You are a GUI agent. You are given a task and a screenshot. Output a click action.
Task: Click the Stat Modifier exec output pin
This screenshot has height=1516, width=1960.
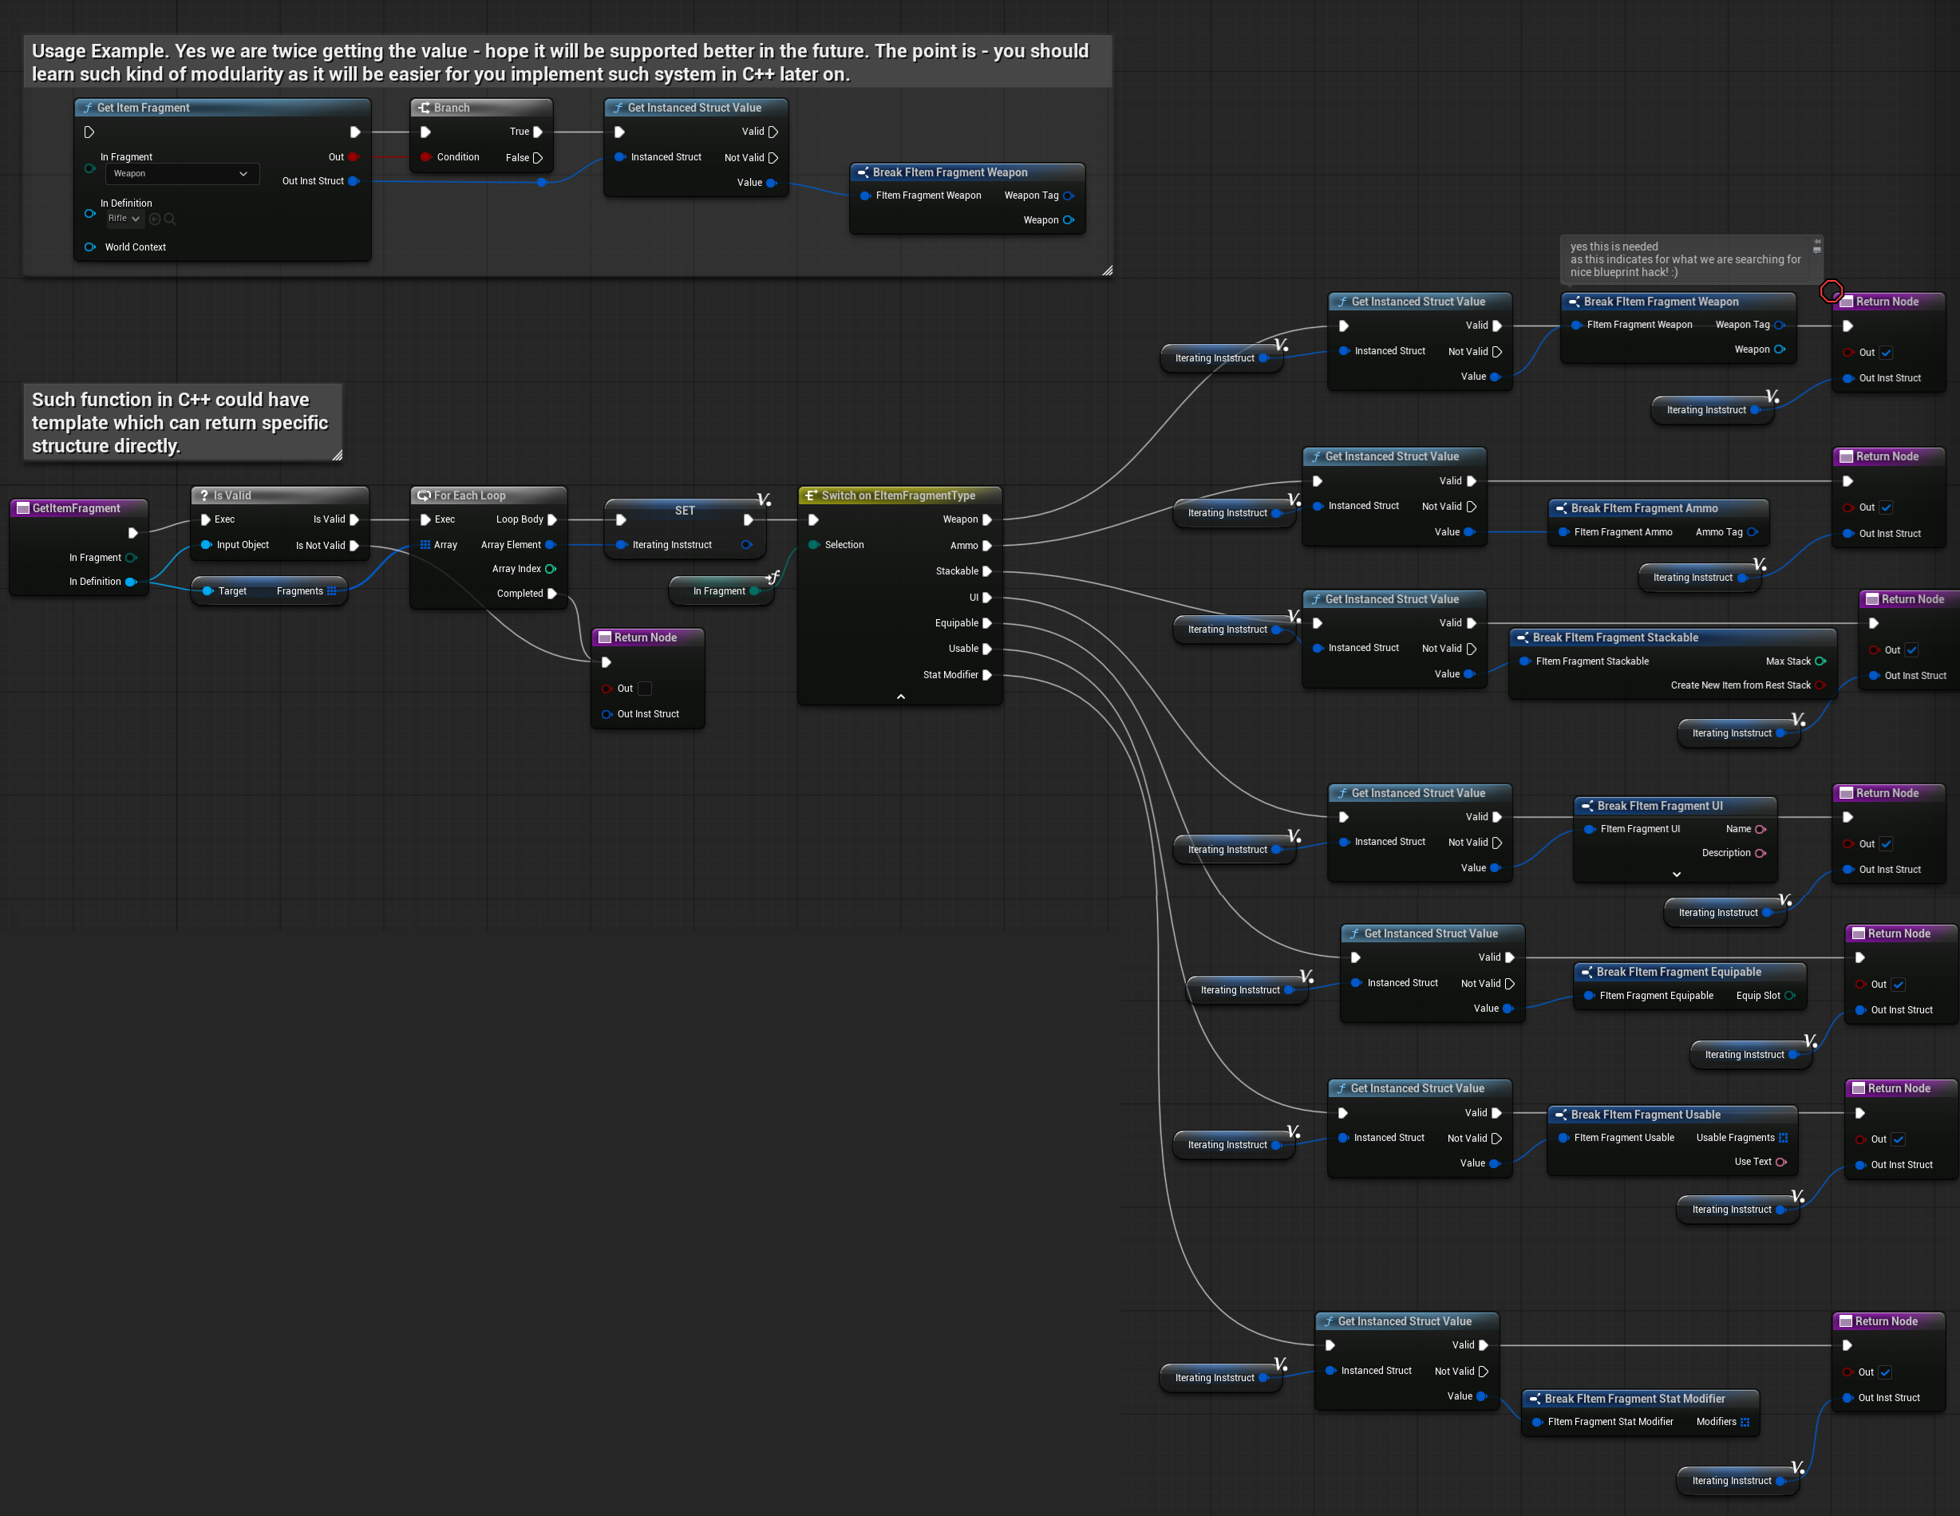click(986, 674)
